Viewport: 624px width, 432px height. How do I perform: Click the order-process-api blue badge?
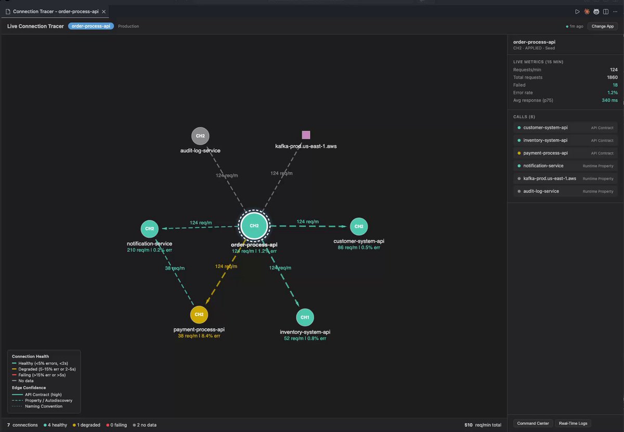click(91, 26)
